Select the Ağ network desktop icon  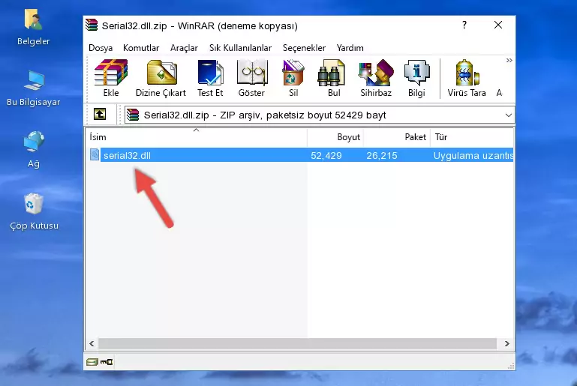pos(34,149)
